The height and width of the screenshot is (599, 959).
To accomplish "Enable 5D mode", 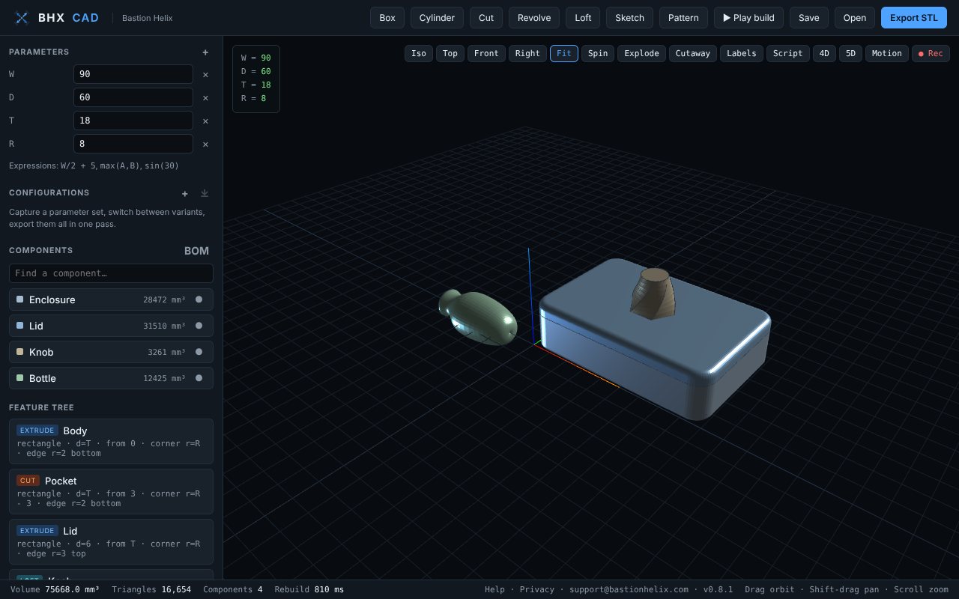I will click(x=850, y=53).
